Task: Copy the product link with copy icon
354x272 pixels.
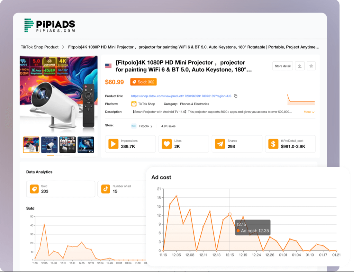Action: click(236, 96)
